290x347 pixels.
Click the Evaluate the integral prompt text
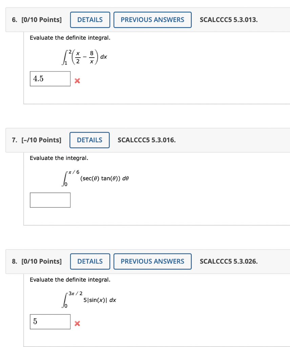(x=59, y=158)
